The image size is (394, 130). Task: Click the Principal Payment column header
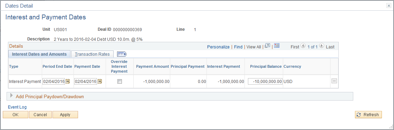click(188, 66)
